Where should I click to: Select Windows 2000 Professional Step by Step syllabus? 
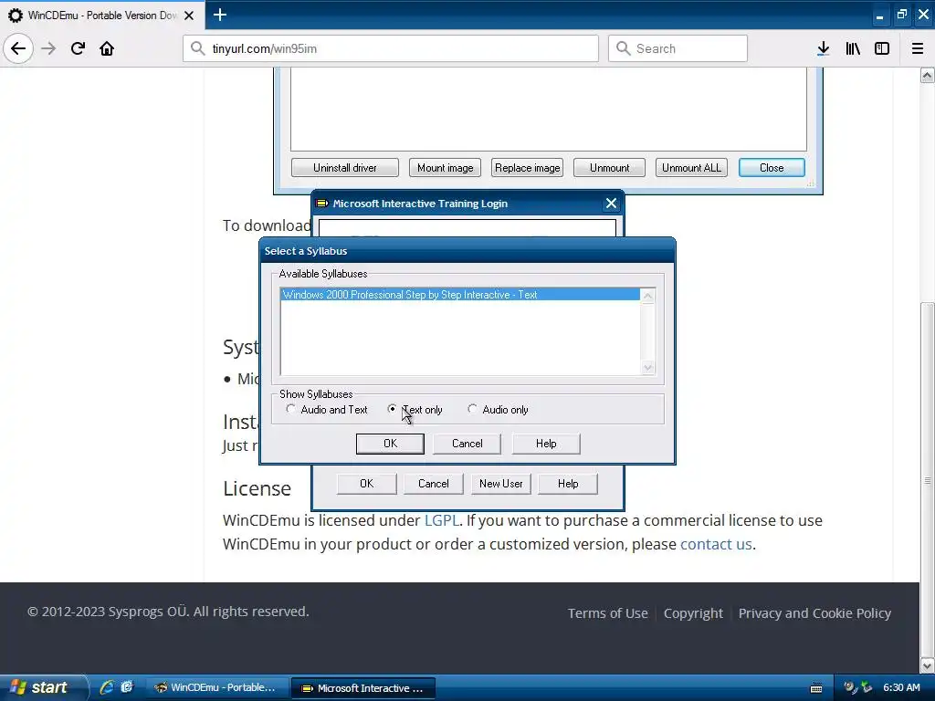click(x=460, y=295)
